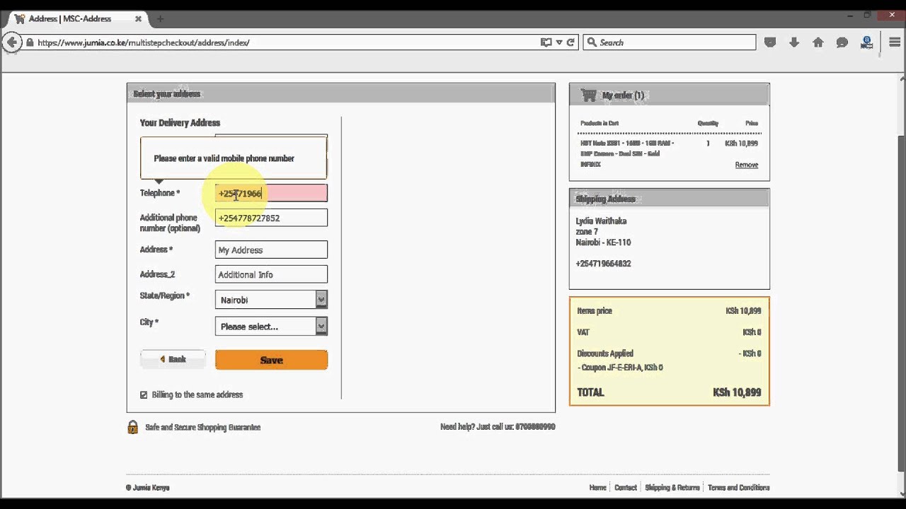Open the downloads arrow icon

[794, 42]
